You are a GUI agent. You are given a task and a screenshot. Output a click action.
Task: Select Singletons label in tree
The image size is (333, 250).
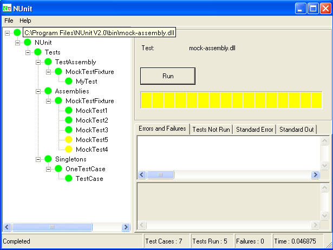click(x=71, y=159)
